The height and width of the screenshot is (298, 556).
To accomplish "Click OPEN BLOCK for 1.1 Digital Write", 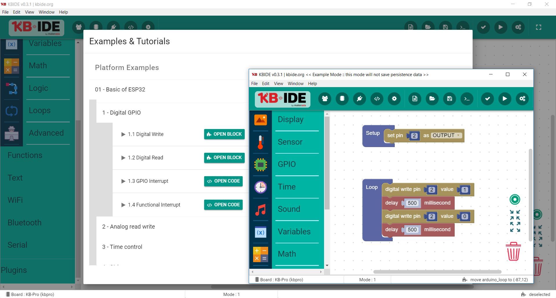I will 224,134.
